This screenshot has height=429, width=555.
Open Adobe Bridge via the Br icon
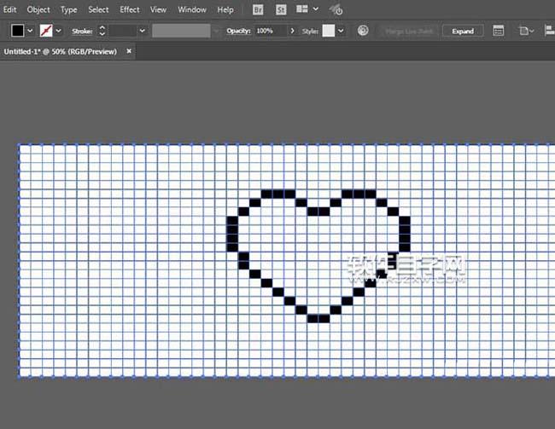click(259, 10)
